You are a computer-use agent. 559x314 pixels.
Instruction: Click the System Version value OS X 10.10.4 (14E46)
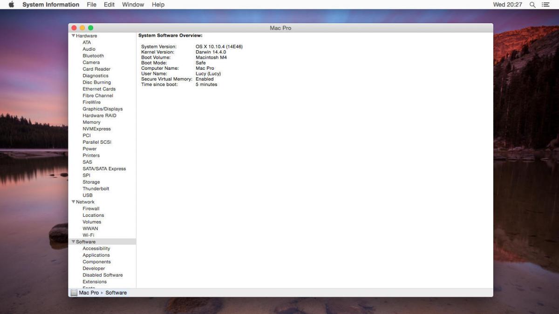coord(219,47)
